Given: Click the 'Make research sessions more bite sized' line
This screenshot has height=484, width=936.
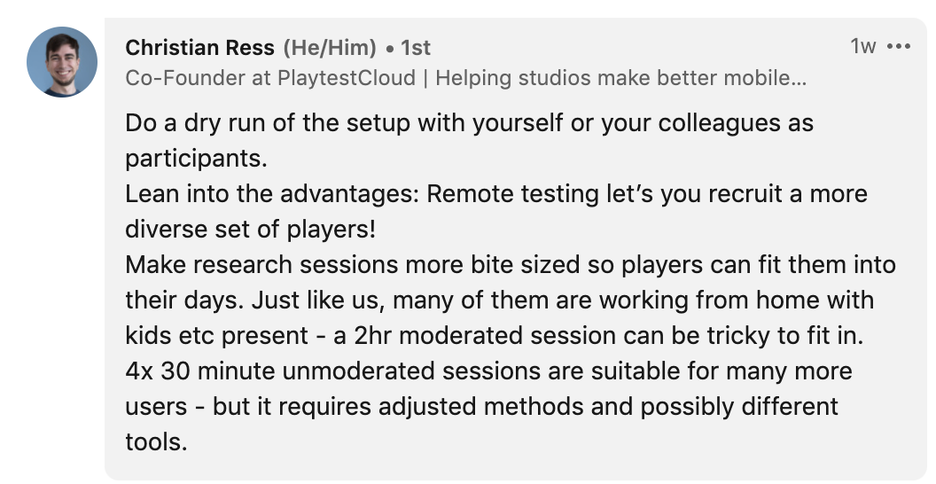Looking at the screenshot, I should [511, 265].
